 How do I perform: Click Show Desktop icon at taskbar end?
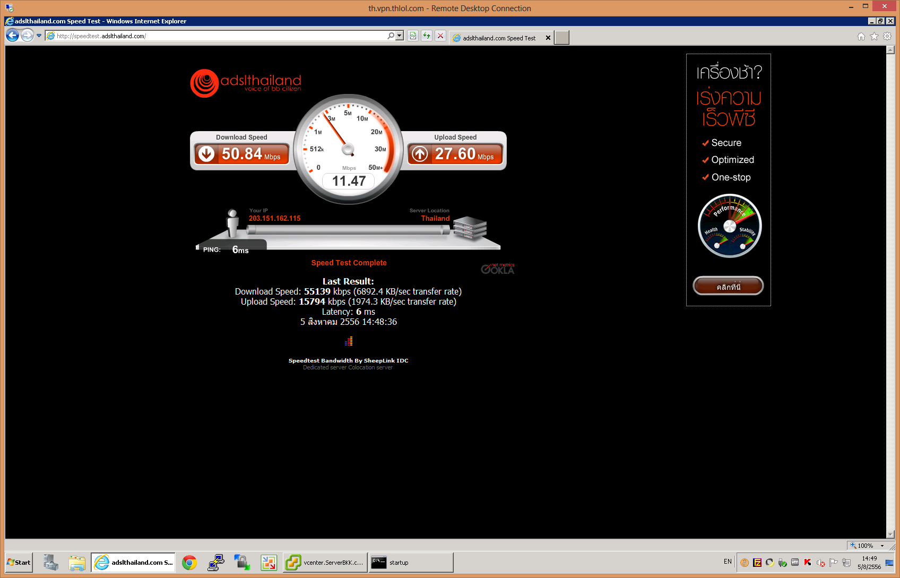click(889, 563)
